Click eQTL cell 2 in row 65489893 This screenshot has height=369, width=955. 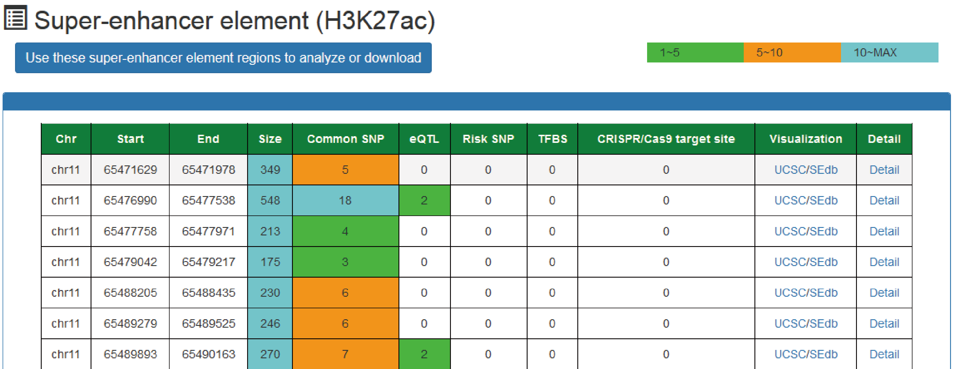425,354
